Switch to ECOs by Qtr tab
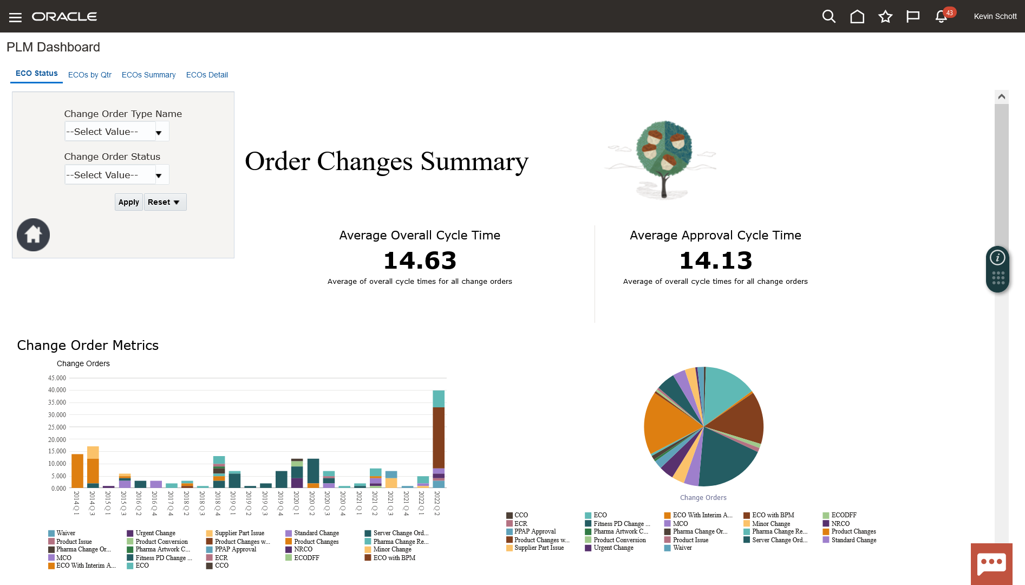The width and height of the screenshot is (1025, 585). (x=90, y=75)
